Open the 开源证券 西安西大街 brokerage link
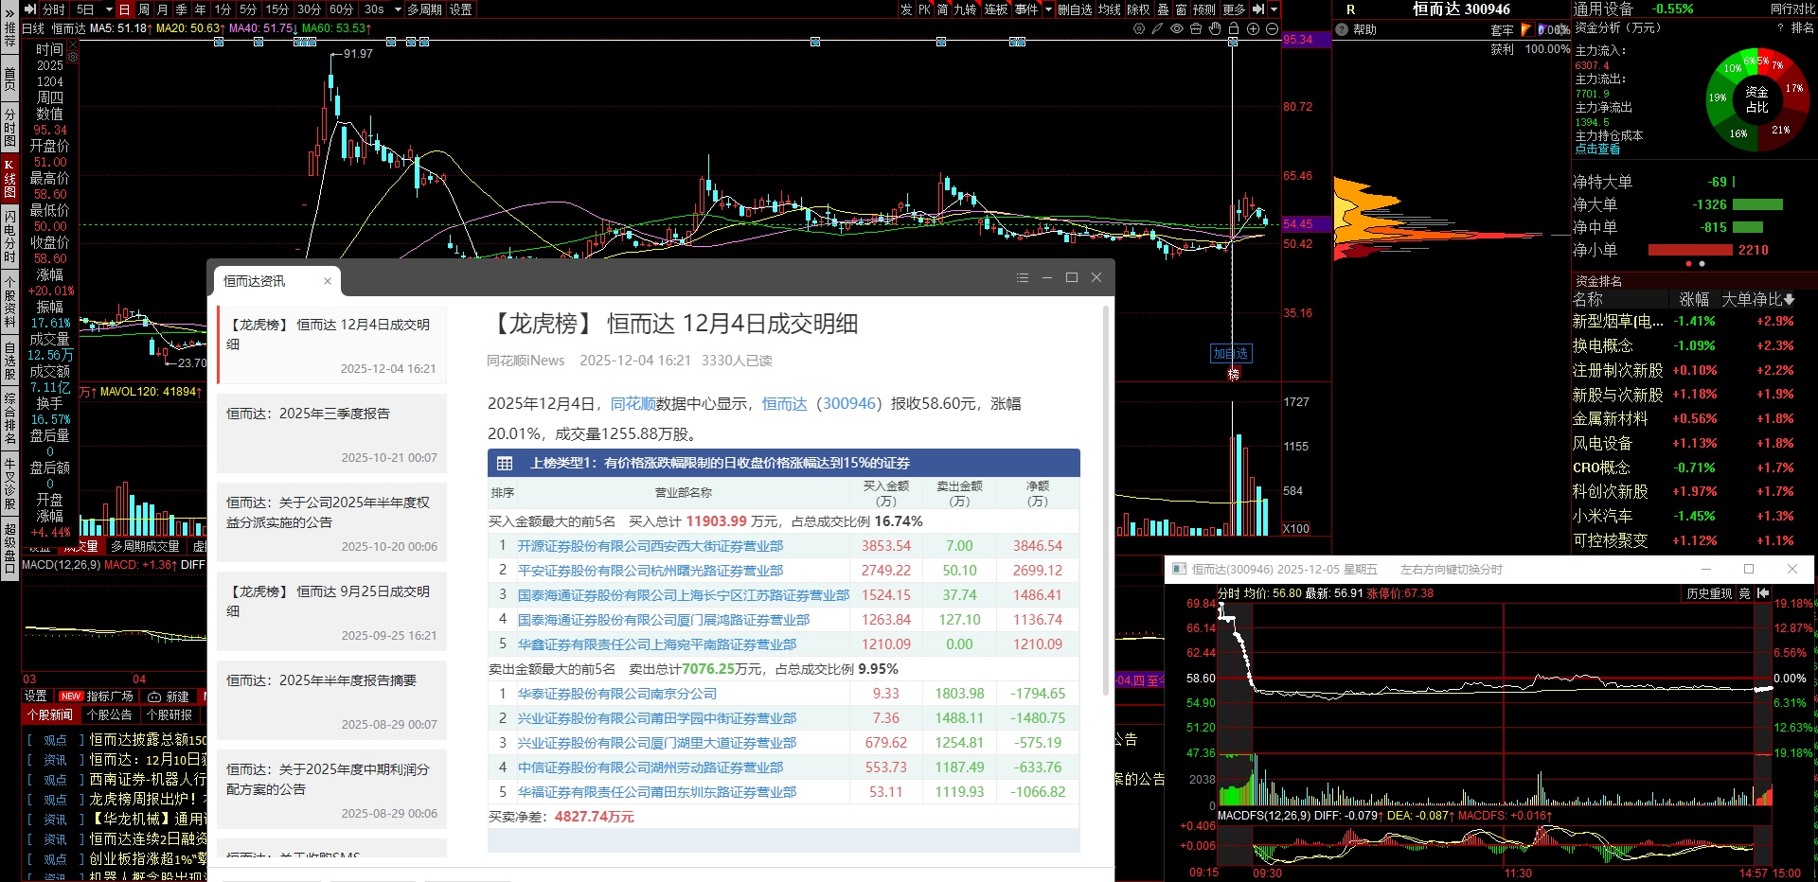The height and width of the screenshot is (882, 1818). pyautogui.click(x=650, y=546)
